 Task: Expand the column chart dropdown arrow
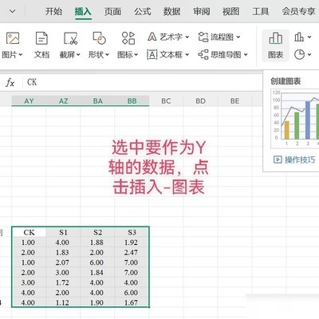(309, 37)
